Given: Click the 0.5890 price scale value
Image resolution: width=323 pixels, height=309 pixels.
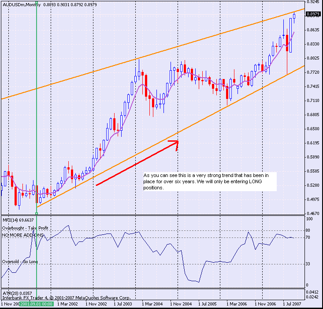Looking at the screenshot, I should pos(313,157).
